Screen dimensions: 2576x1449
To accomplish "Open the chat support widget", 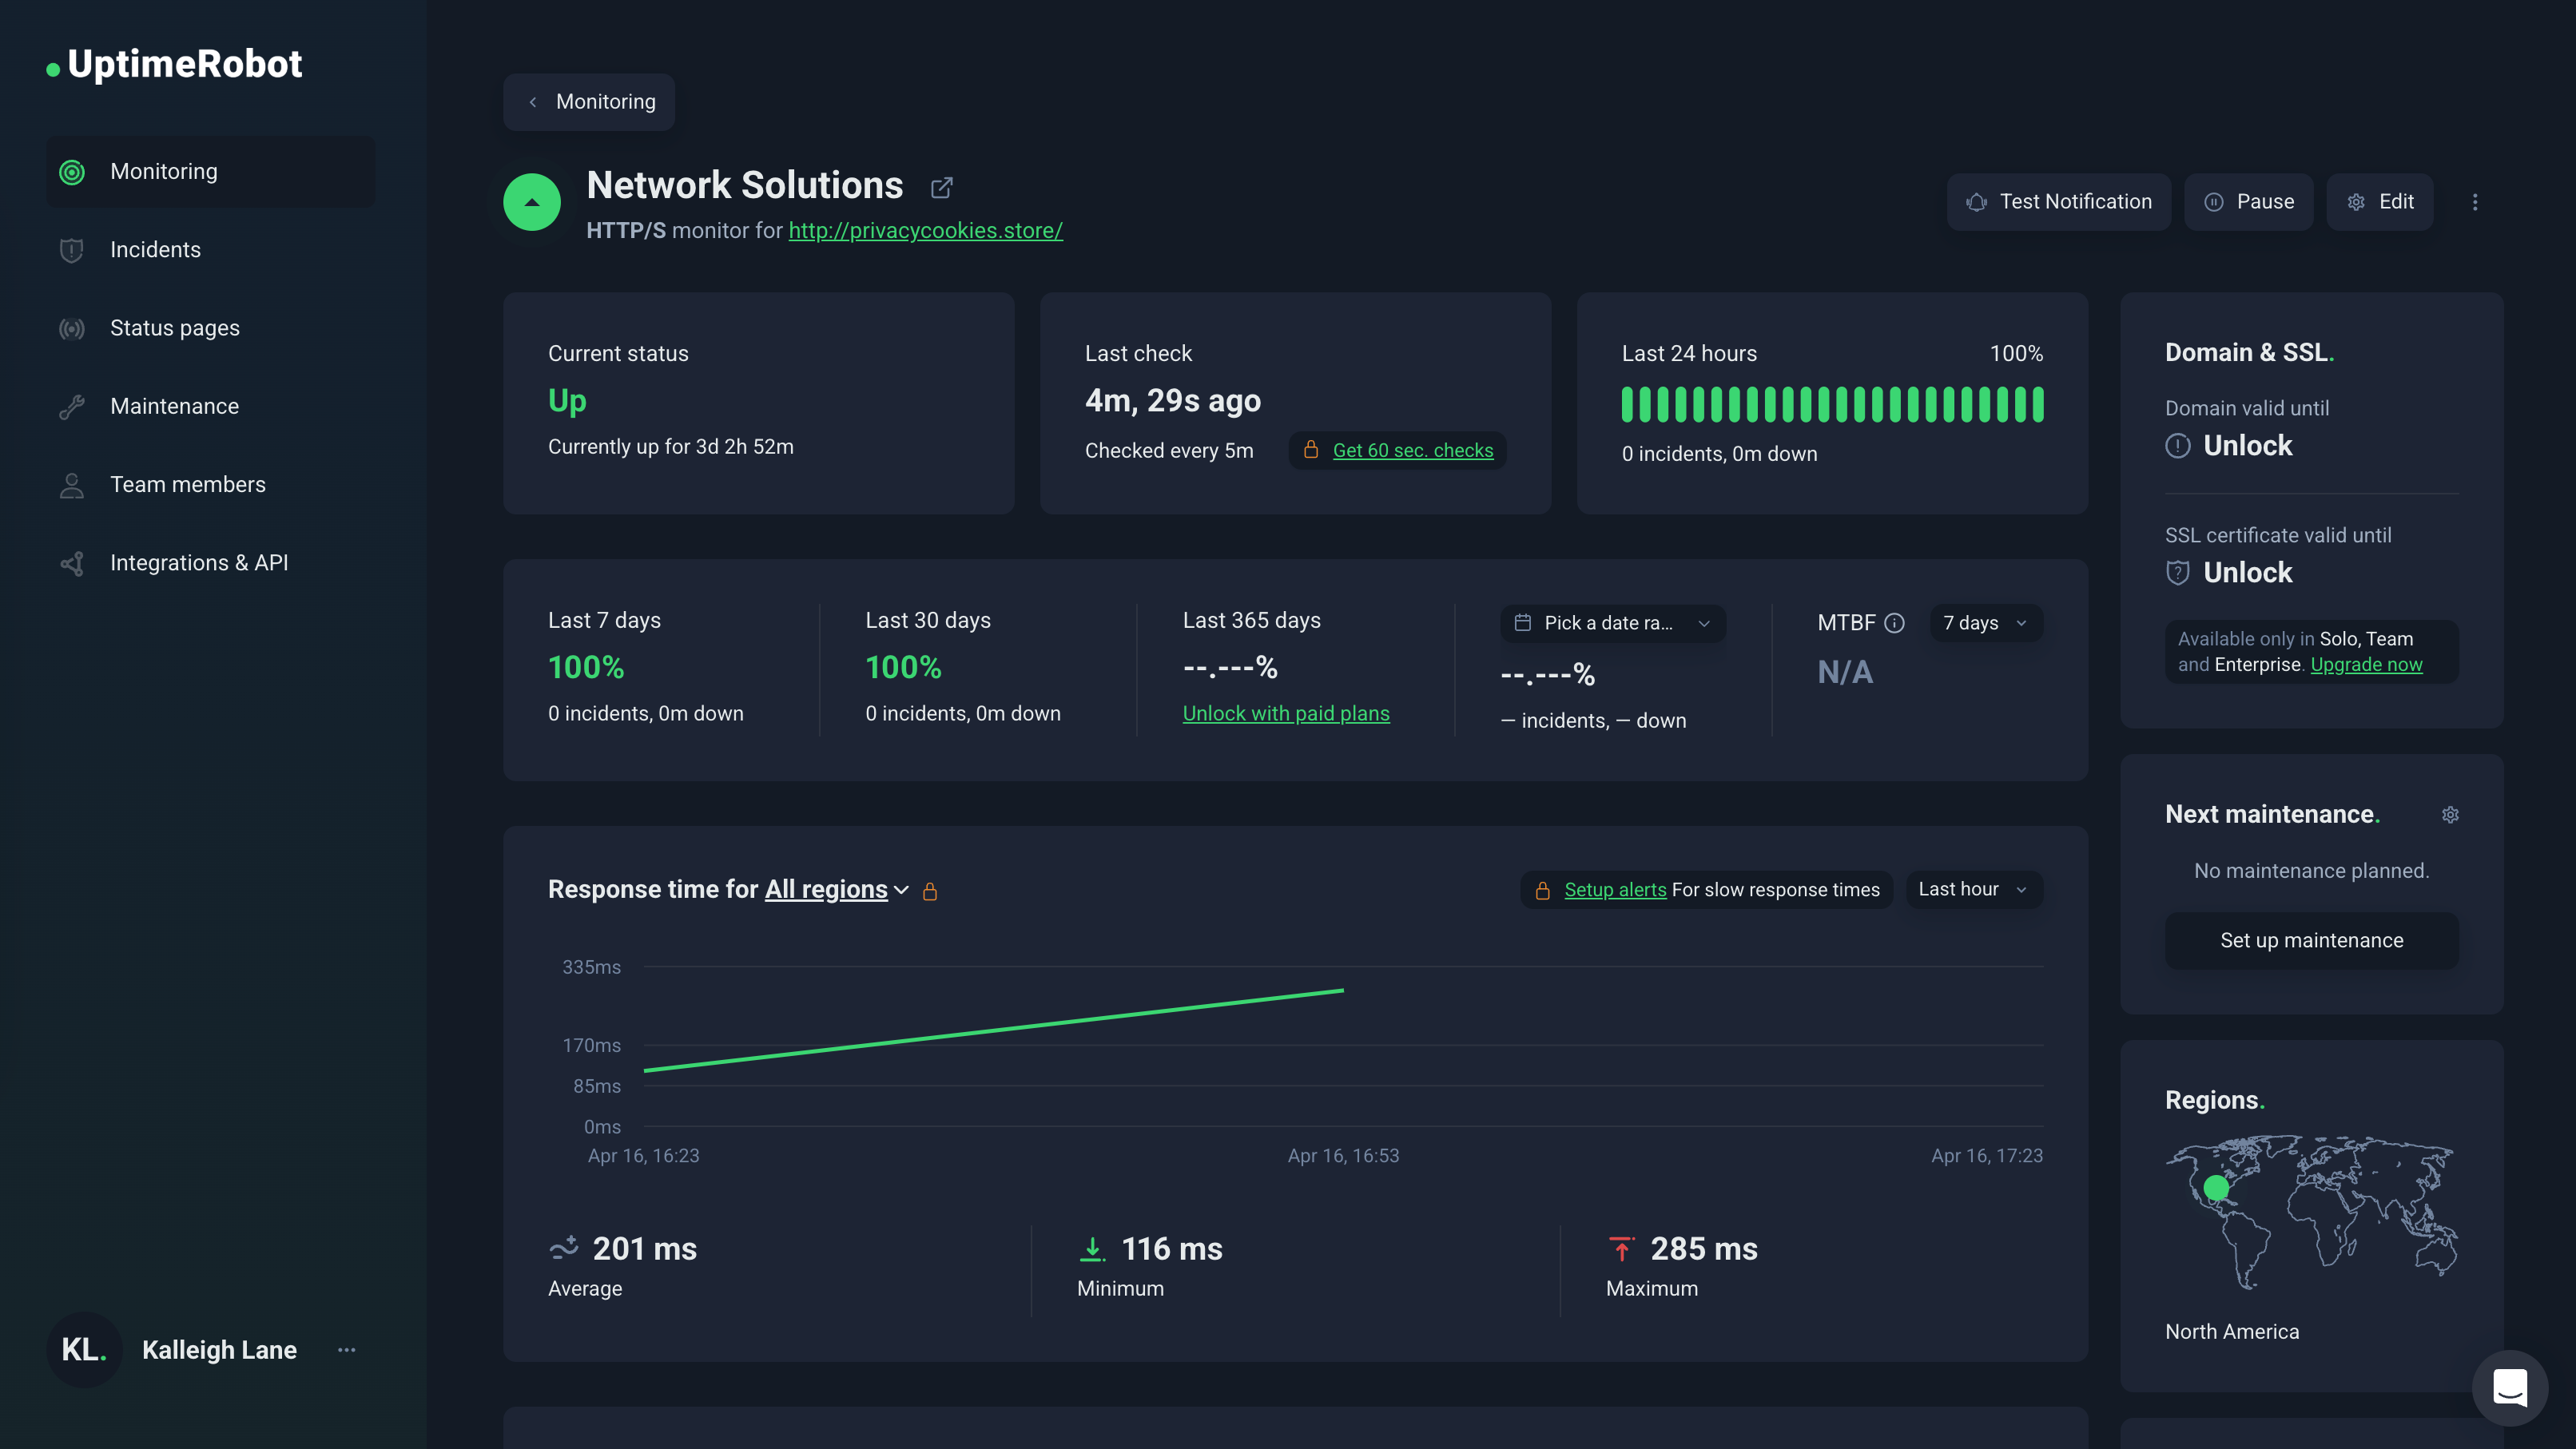I will point(2509,1387).
